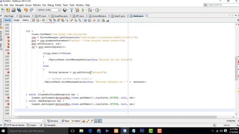Open the editor tab list dropdown arrow
Screen dimensions: 239x134
tap(236, 16)
